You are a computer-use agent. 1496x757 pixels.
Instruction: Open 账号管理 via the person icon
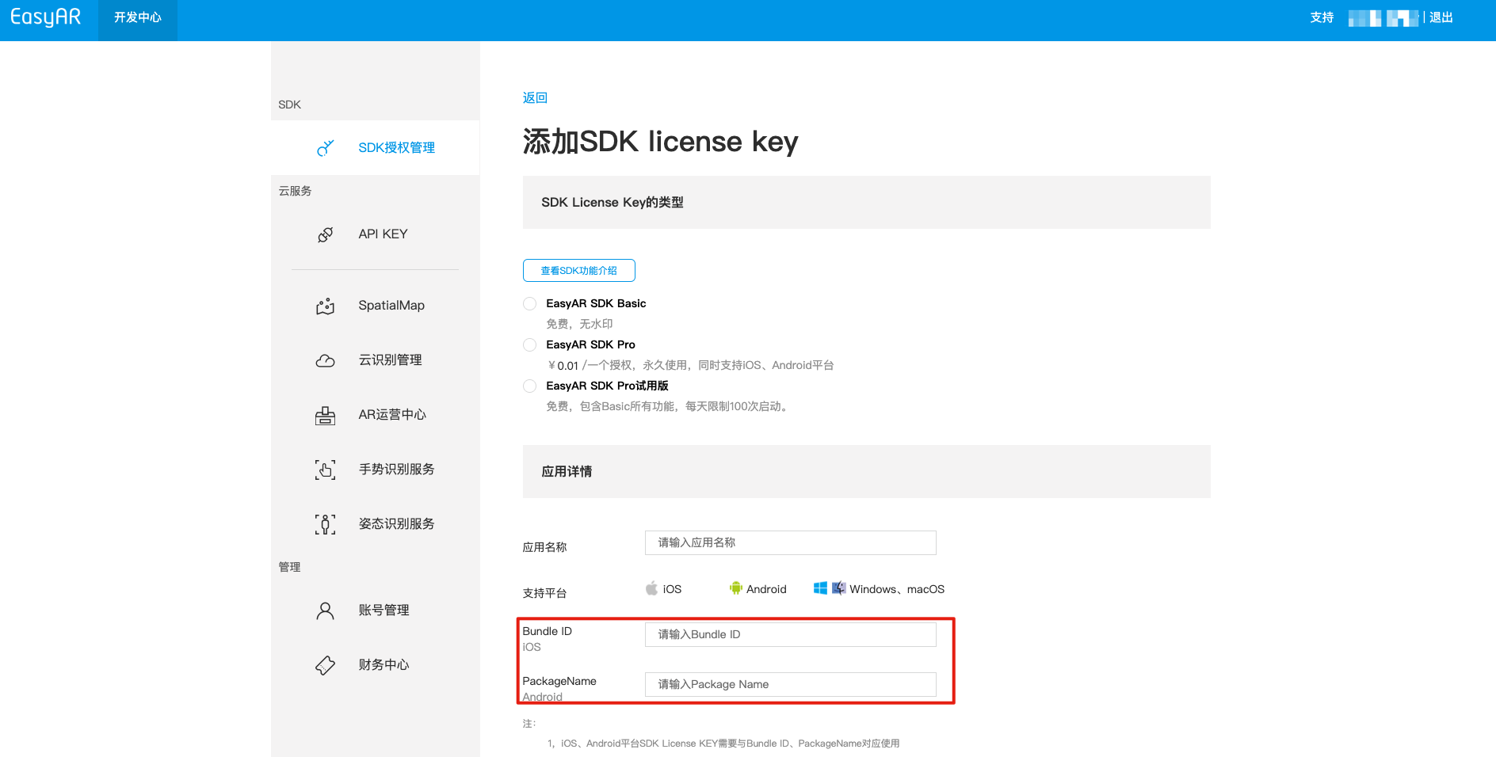click(x=325, y=610)
